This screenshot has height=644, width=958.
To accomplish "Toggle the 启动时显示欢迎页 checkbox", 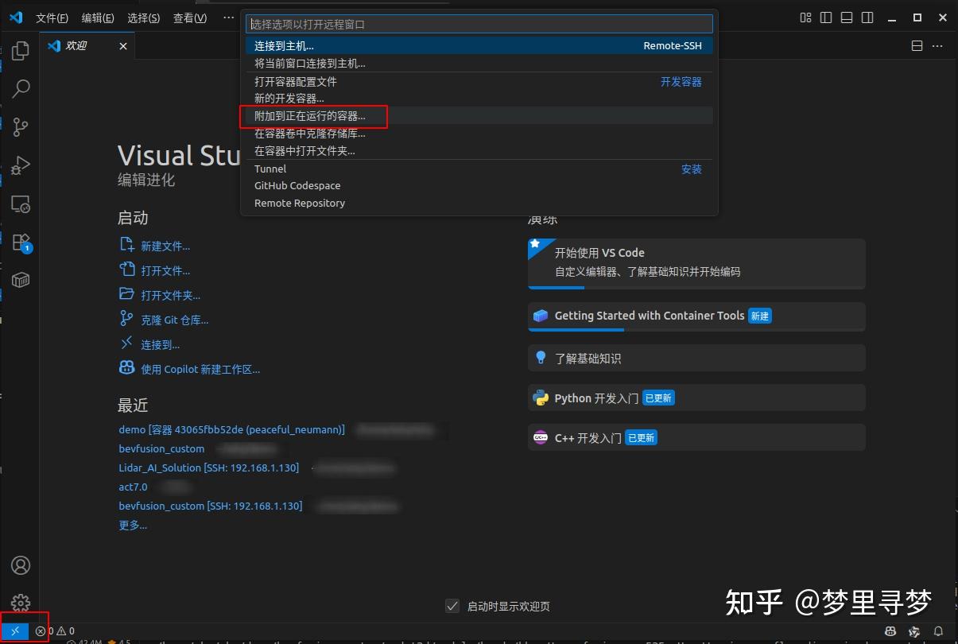I will [x=452, y=605].
